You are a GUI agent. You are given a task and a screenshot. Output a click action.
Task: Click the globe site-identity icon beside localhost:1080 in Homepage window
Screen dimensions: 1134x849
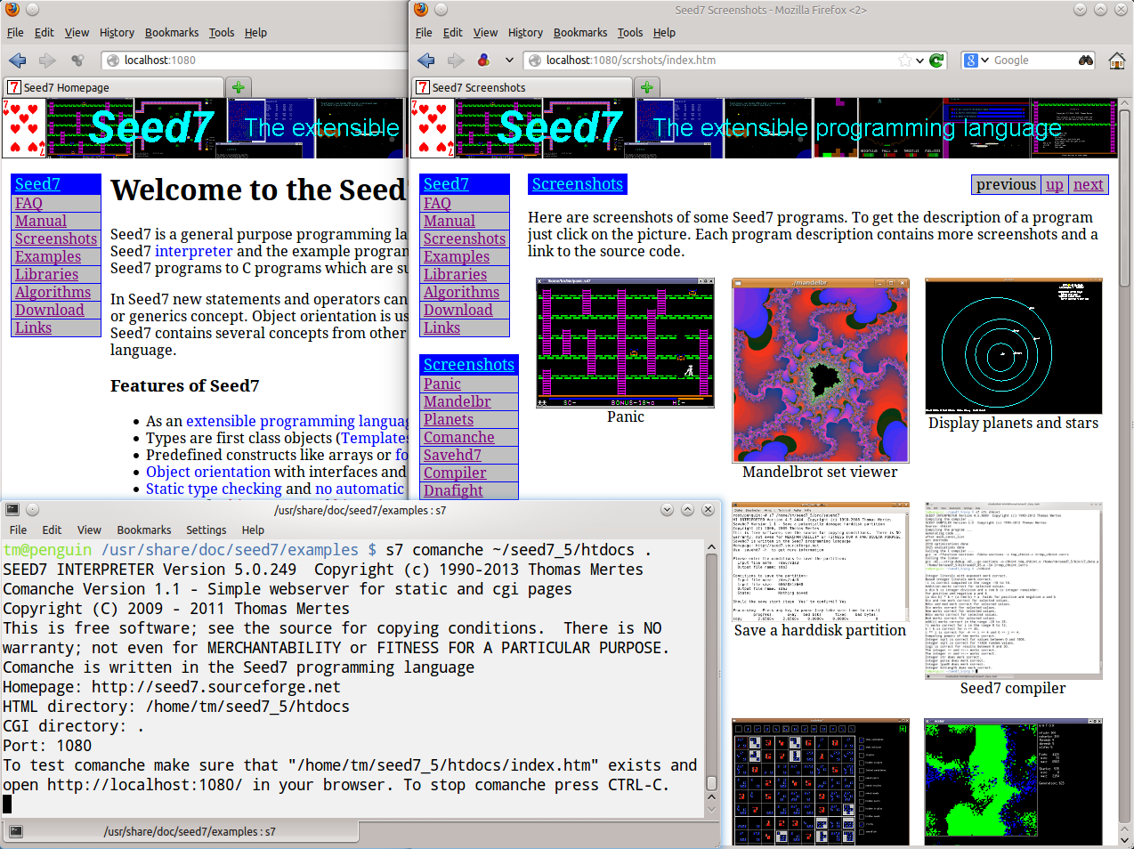tap(112, 61)
